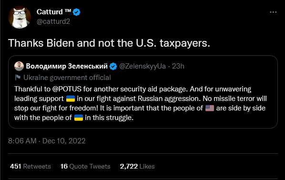View the 16 Quote Tweets list
The width and height of the screenshot is (285, 180).
(85, 166)
